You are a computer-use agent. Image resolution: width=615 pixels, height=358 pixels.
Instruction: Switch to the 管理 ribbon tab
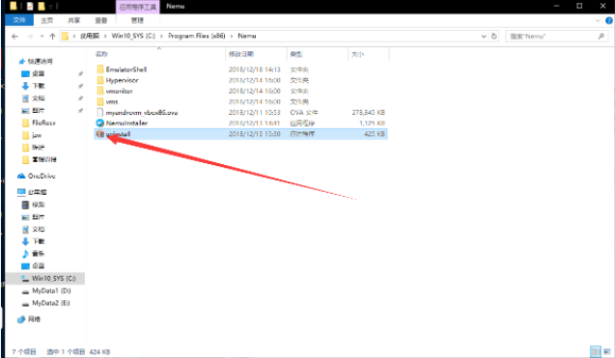point(137,20)
